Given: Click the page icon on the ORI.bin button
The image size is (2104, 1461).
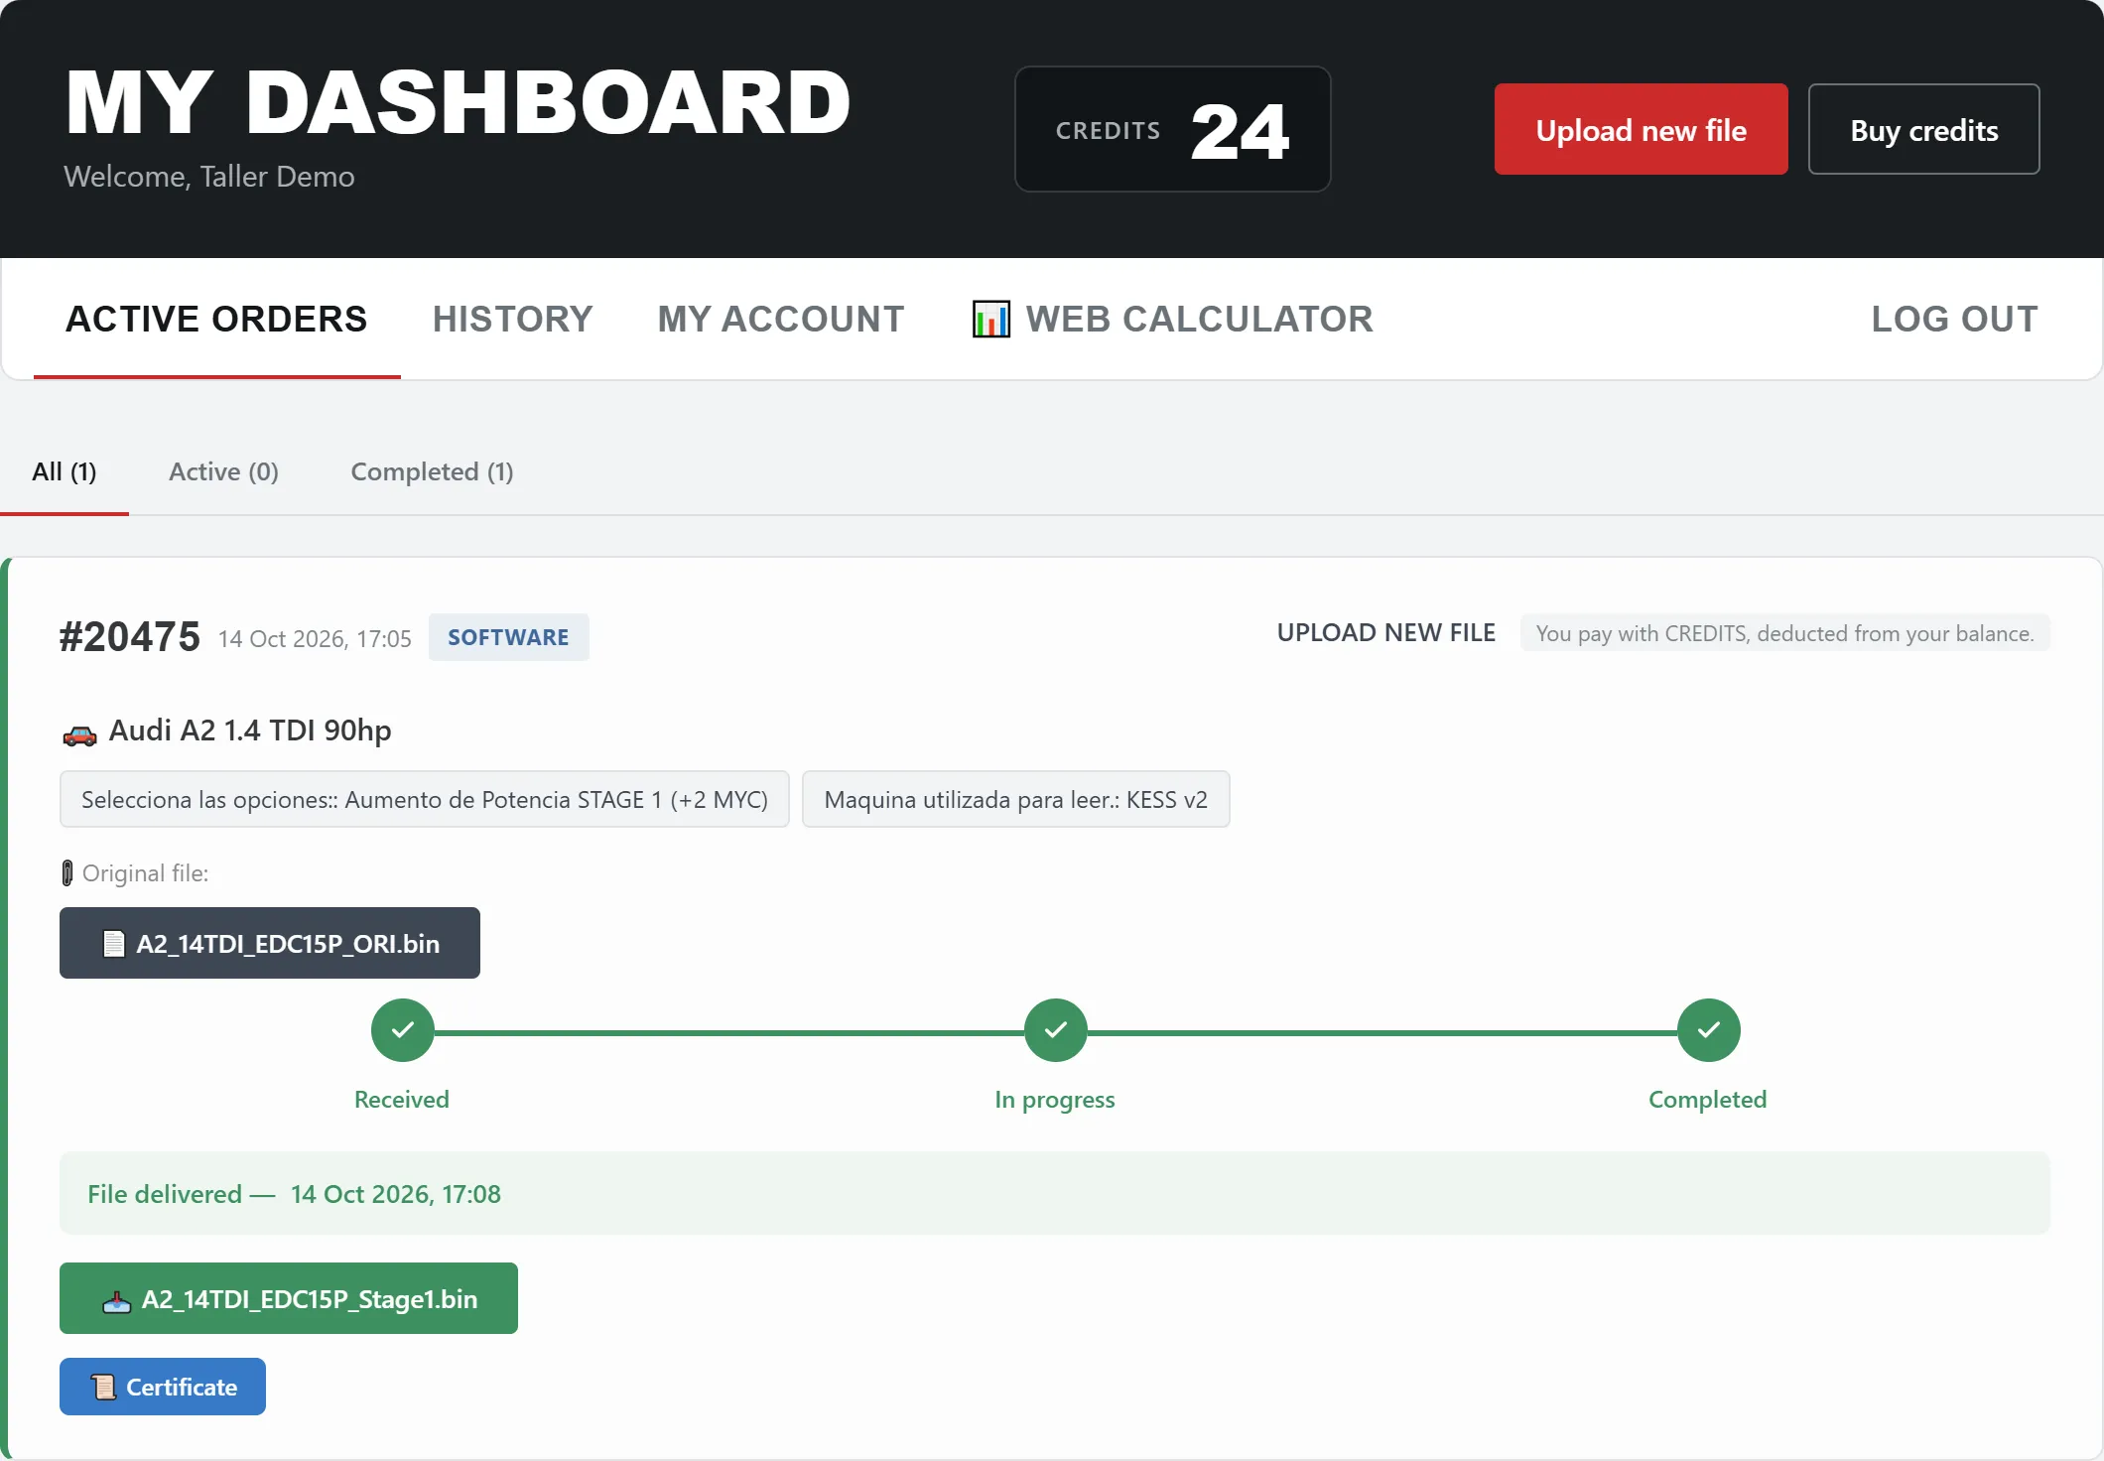Looking at the screenshot, I should (114, 943).
